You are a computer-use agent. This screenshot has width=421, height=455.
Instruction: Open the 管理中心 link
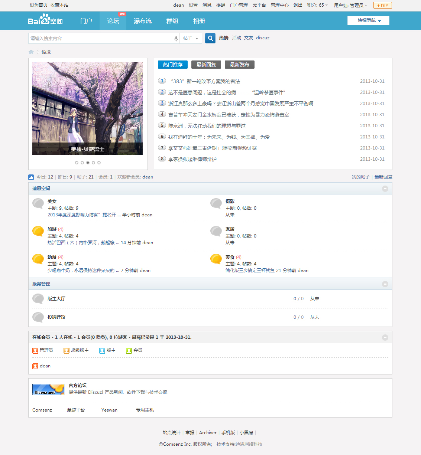pos(280,5)
